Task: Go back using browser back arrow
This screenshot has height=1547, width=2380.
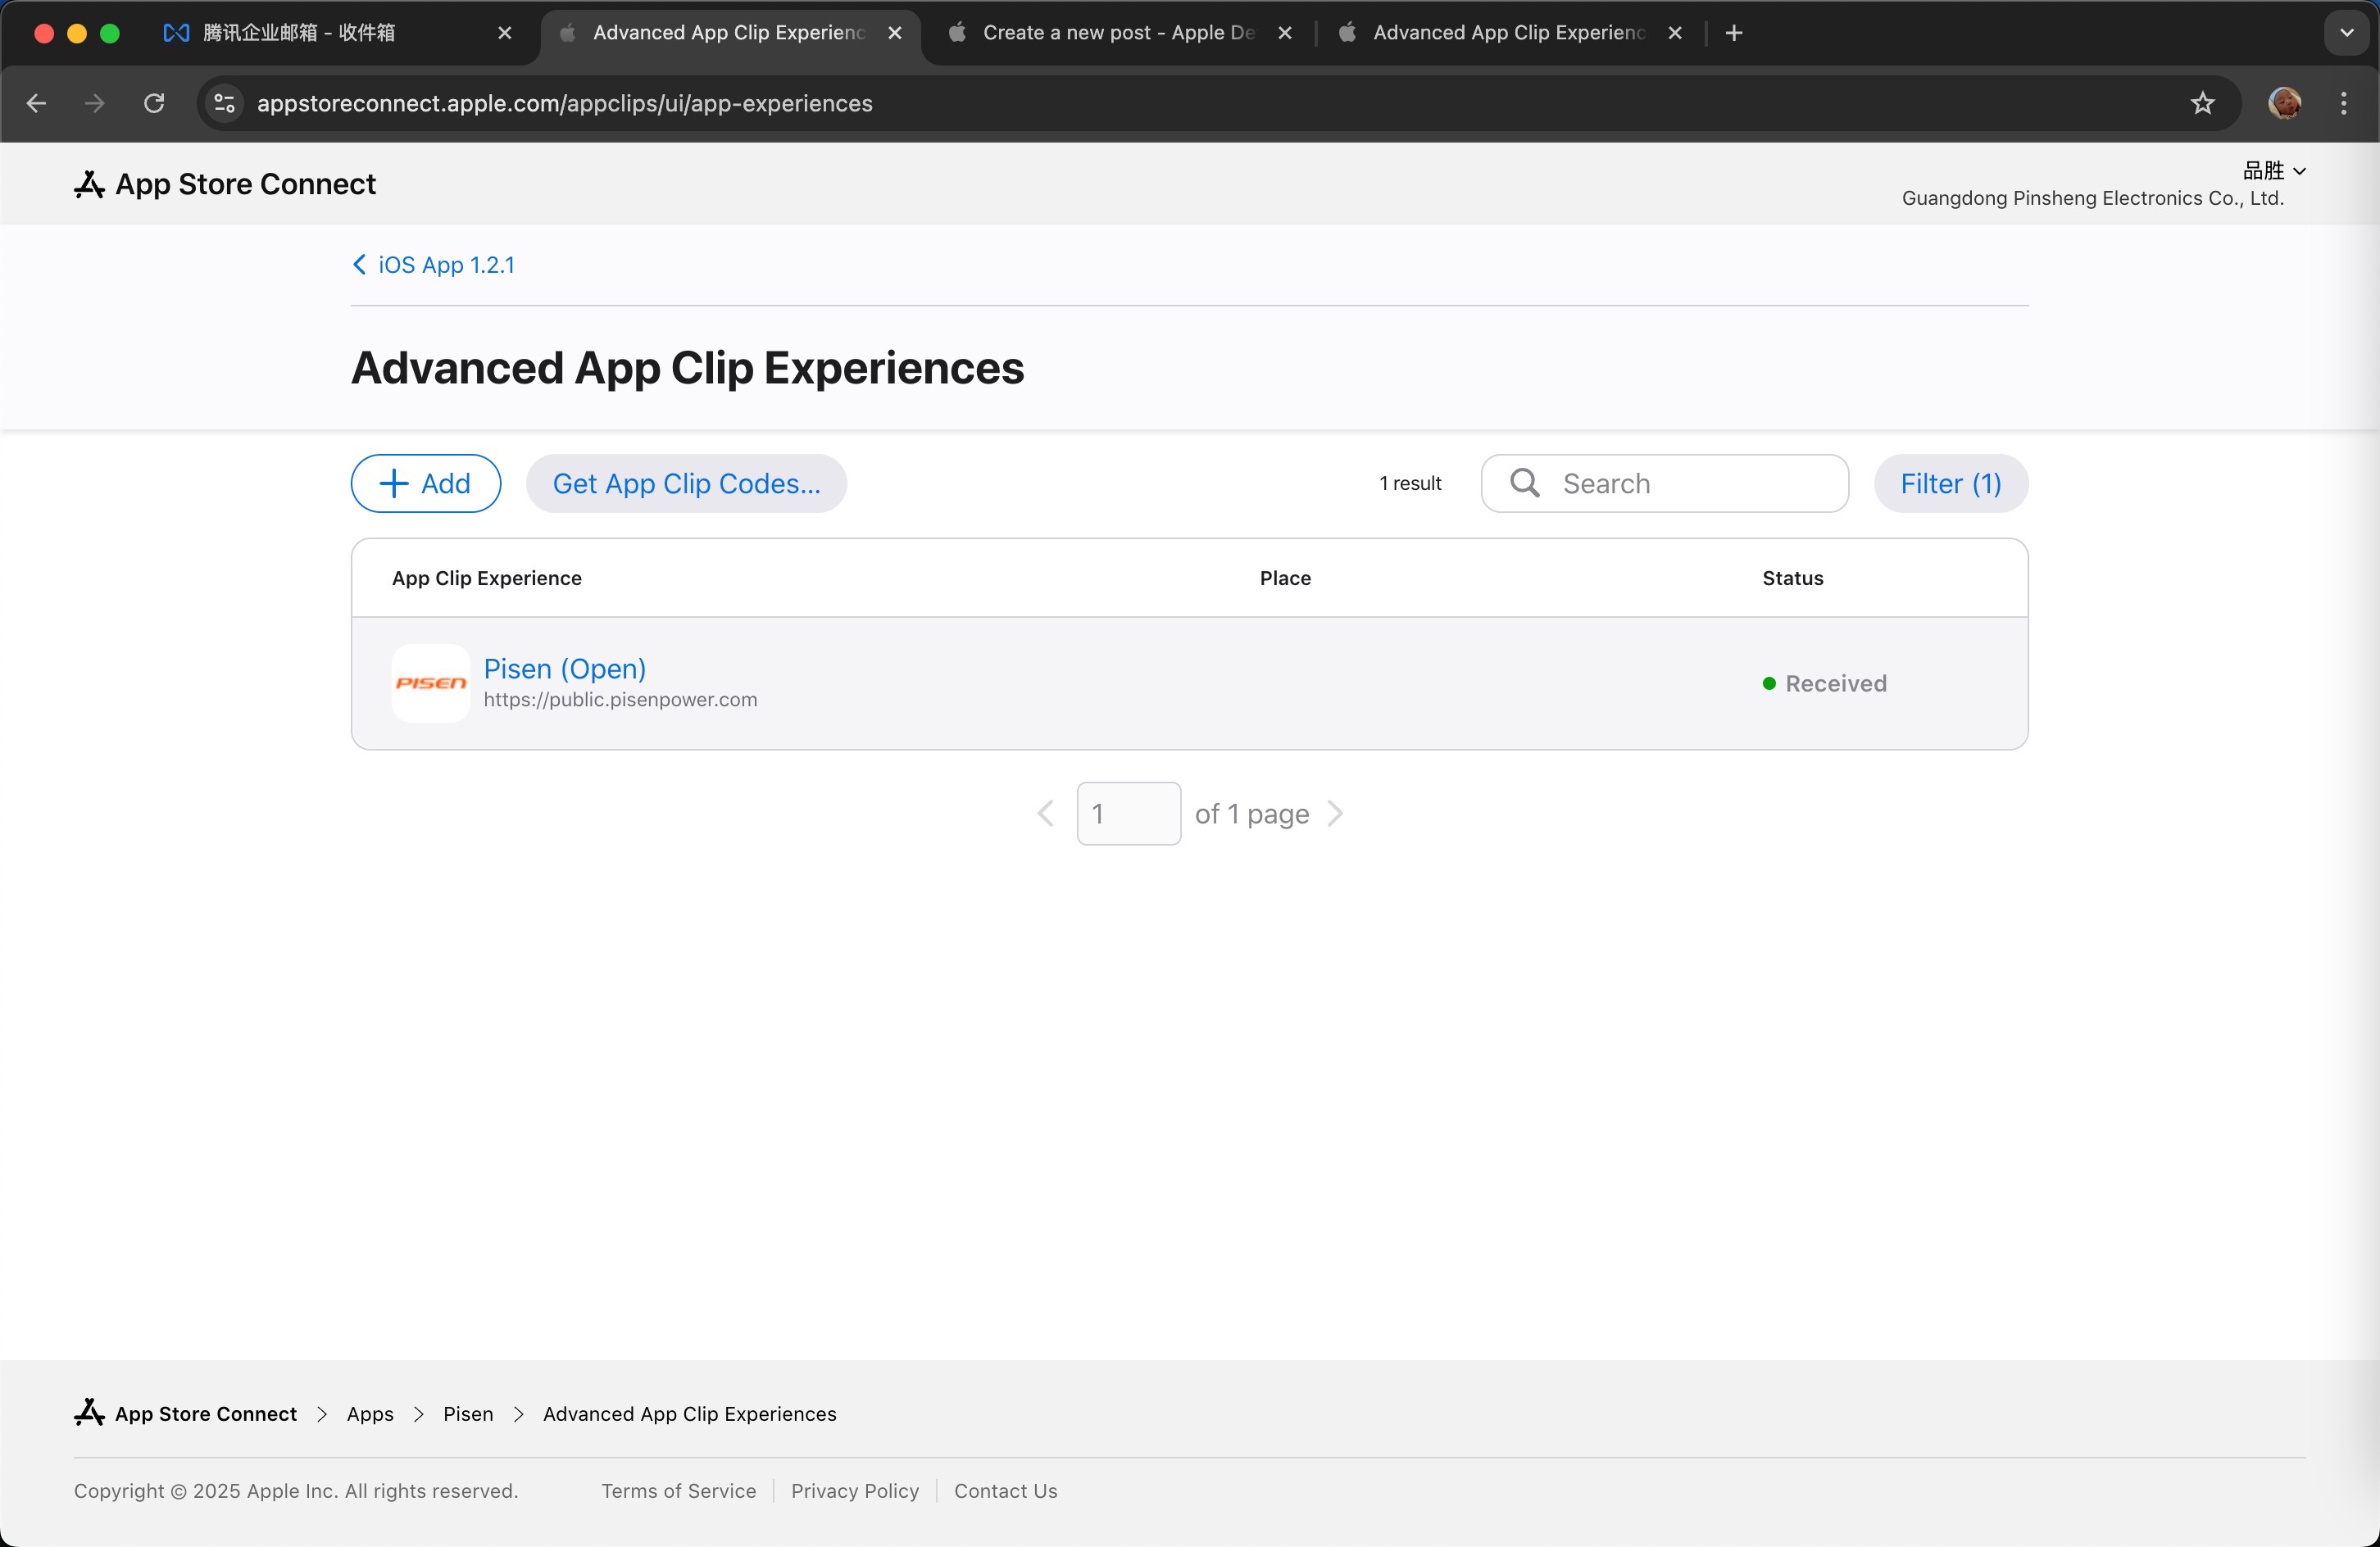Action: point(36,103)
